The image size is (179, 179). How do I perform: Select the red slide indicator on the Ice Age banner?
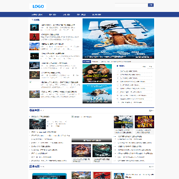click(x=151, y=57)
